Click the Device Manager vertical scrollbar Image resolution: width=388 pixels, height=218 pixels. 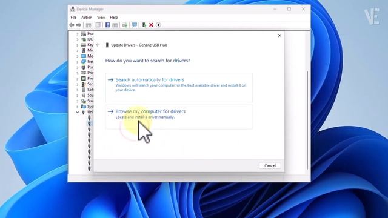308,120
